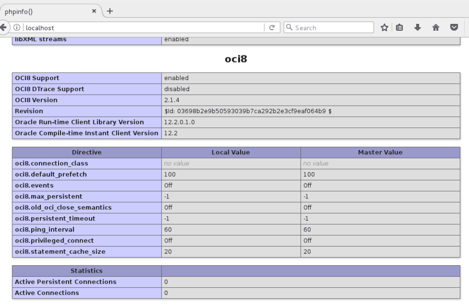Navigate back using the back arrow
The image size is (469, 306).
(3, 27)
